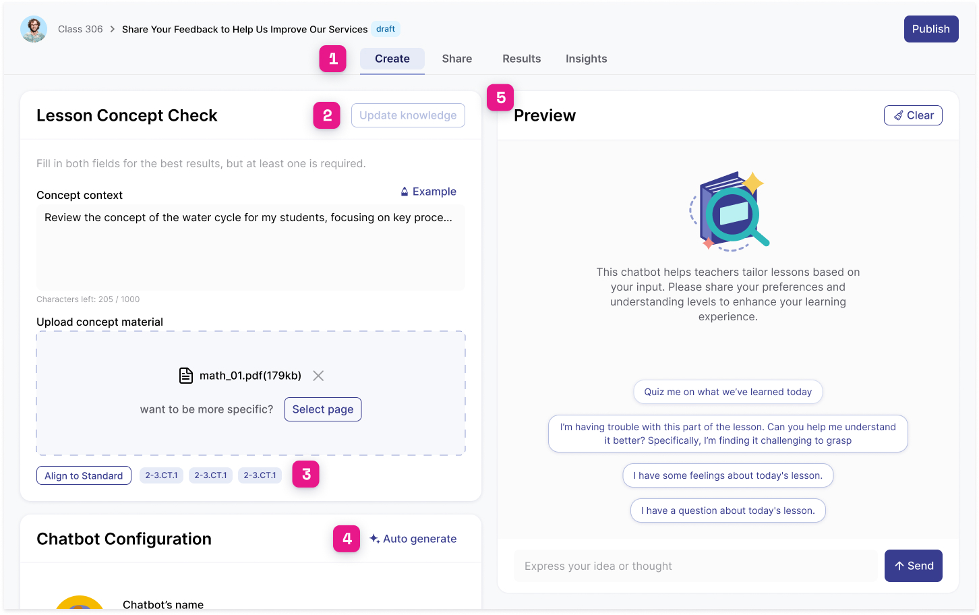Click the user profile avatar
979x615 pixels.
click(34, 29)
